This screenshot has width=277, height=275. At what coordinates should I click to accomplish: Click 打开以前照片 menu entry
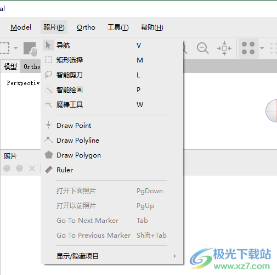tap(112, 206)
